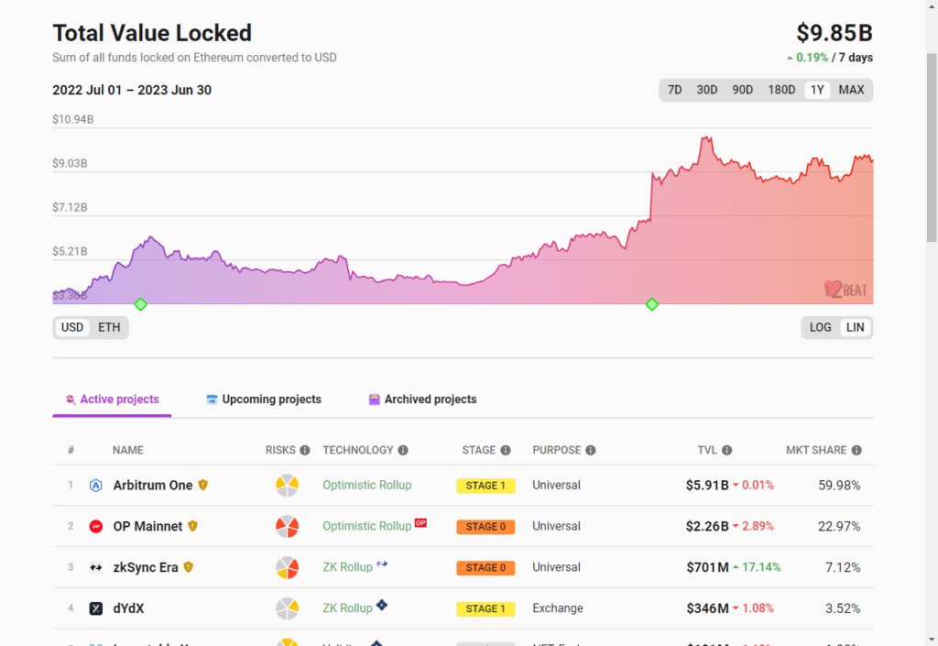Select the 30D time range
The image size is (938, 646).
click(706, 91)
